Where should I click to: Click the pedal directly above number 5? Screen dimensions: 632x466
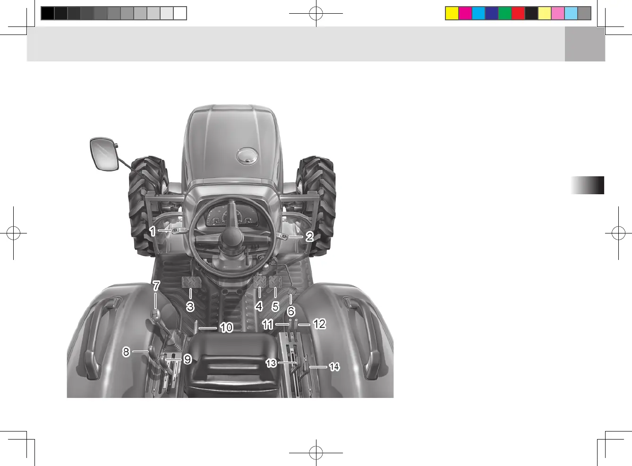point(275,282)
